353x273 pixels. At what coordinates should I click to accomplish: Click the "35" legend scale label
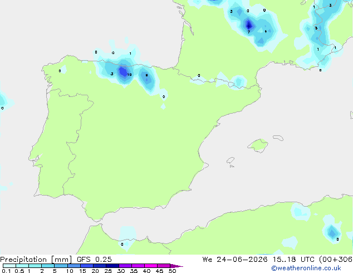tap(134, 271)
